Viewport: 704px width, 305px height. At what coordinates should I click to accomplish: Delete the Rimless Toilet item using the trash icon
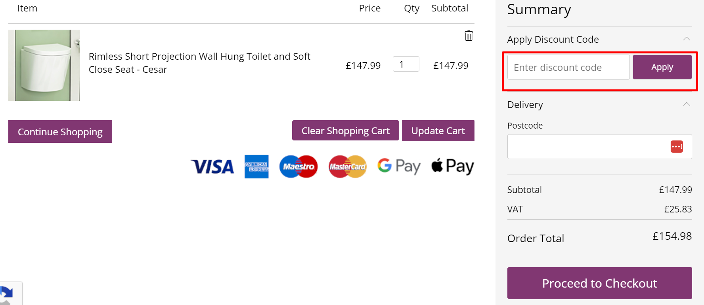coord(469,36)
